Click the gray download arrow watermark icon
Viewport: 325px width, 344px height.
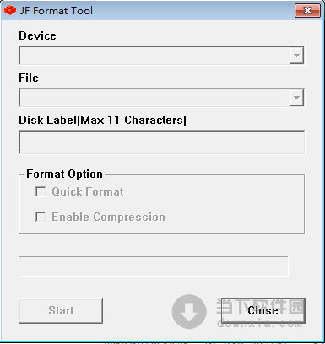click(189, 311)
